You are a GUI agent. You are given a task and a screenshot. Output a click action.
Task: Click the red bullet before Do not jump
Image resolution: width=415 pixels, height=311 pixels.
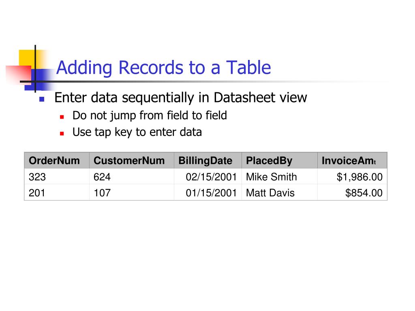[x=62, y=117]
